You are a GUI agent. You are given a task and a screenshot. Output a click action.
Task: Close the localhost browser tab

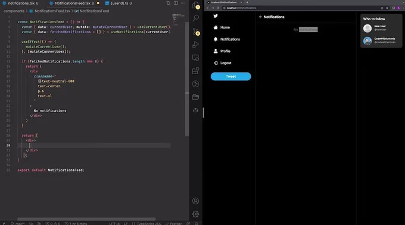click(x=241, y=2)
